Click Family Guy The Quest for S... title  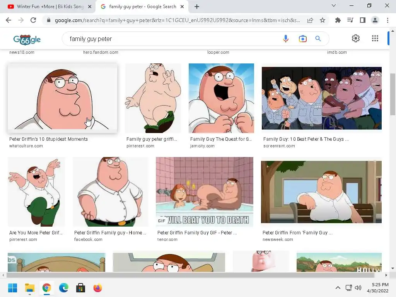pyautogui.click(x=221, y=139)
